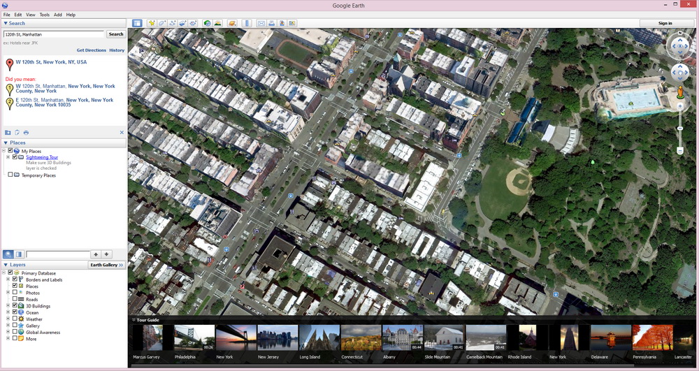Click the Get Directions link
Screen dimensions: 699x371
point(92,50)
